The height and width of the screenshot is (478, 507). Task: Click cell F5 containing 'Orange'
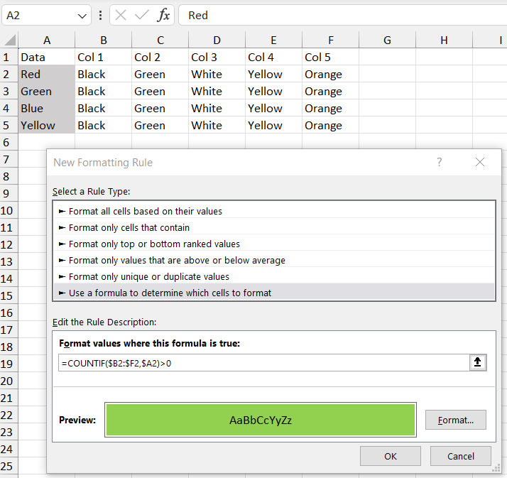[x=330, y=125]
